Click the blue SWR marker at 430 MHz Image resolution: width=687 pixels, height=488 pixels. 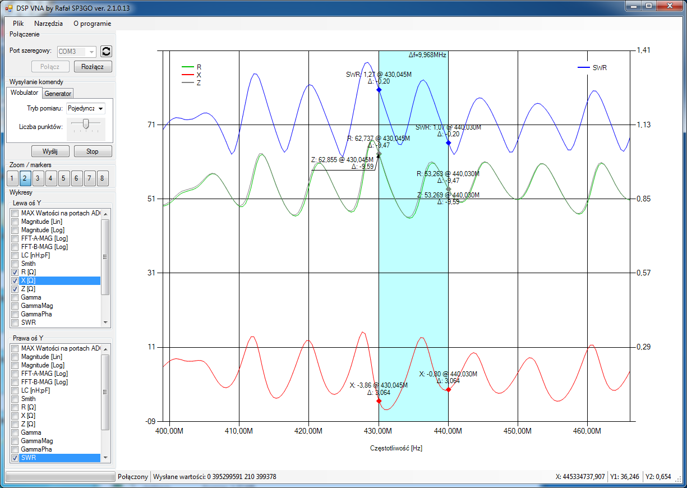379,90
